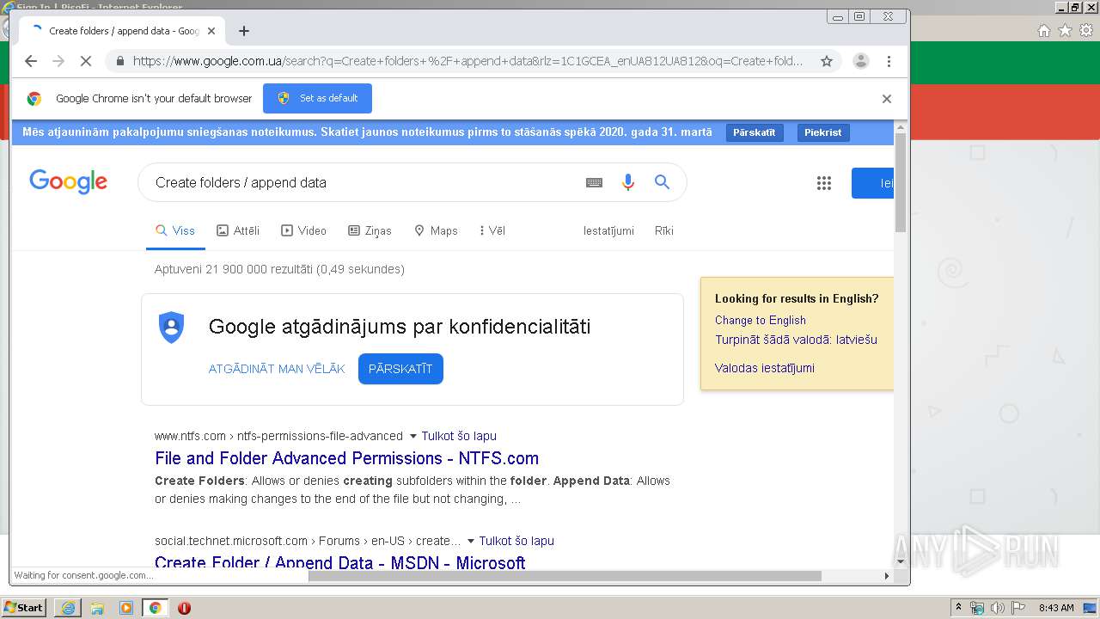Switch to Chrome via its taskbar icon
Image resolution: width=1100 pixels, height=619 pixels.
(x=155, y=608)
